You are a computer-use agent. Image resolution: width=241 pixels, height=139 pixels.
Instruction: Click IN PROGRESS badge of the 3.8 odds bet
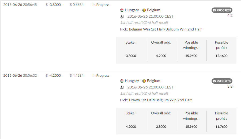(x=222, y=81)
